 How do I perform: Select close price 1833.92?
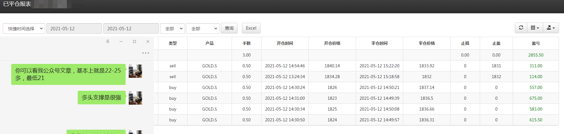coord(427,66)
